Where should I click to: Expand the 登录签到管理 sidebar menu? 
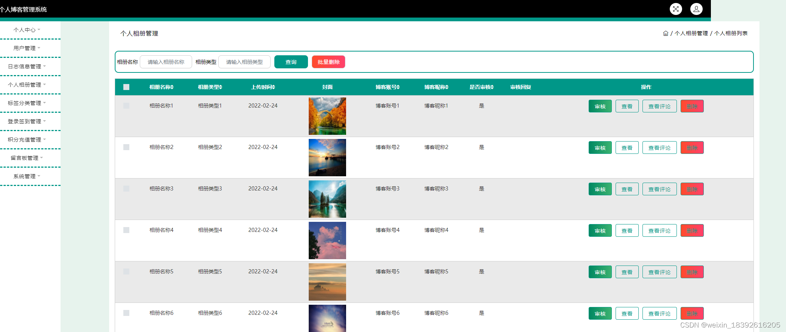27,121
